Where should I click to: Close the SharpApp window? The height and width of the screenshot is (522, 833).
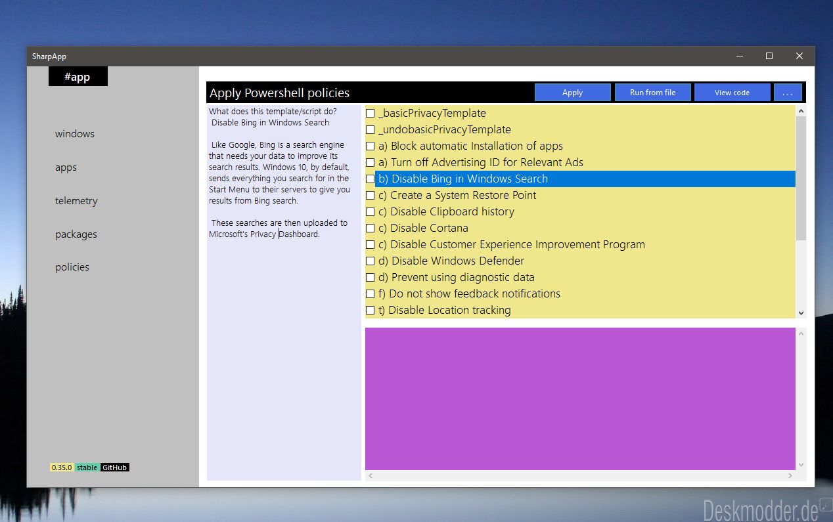tap(799, 56)
